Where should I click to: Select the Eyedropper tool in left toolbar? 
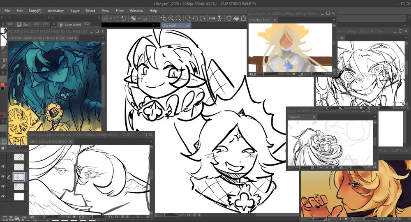point(3,67)
